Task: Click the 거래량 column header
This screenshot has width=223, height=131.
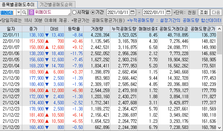Action: [x=97, y=29]
